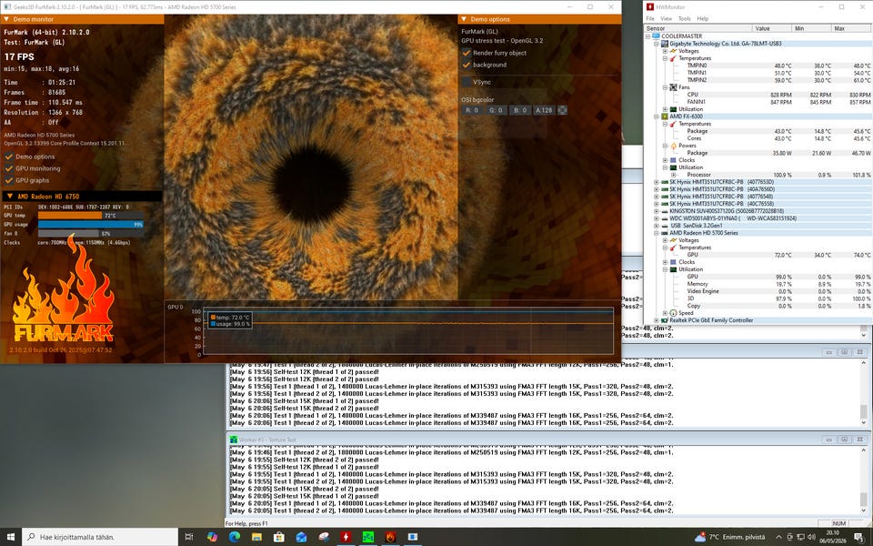
Task: Open the File menu in HWMonitor
Action: (x=650, y=19)
